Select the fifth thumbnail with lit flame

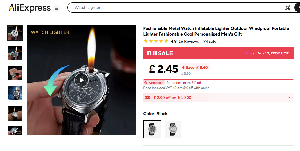pos(15,113)
